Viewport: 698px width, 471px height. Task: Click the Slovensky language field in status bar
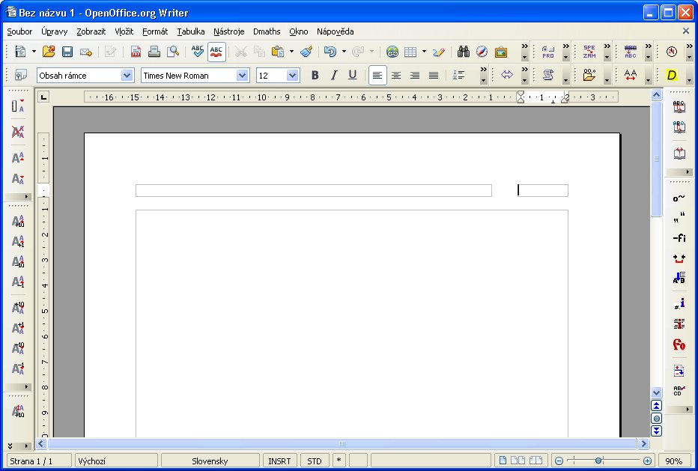(210, 461)
